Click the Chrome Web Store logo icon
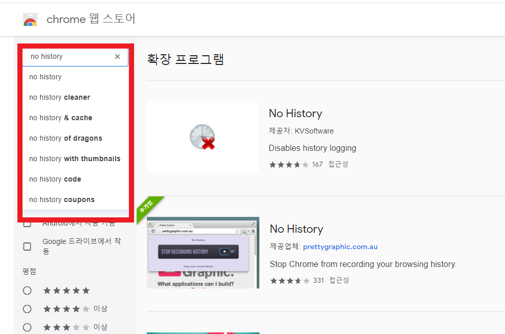 [30, 19]
